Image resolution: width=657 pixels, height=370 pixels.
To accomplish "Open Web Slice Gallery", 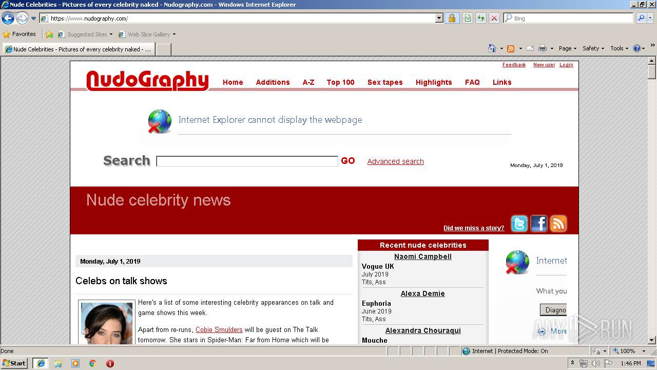I will click(147, 34).
